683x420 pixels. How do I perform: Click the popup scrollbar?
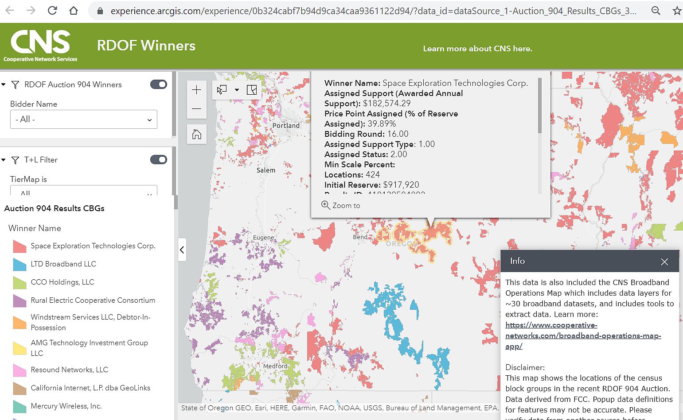pos(540,106)
